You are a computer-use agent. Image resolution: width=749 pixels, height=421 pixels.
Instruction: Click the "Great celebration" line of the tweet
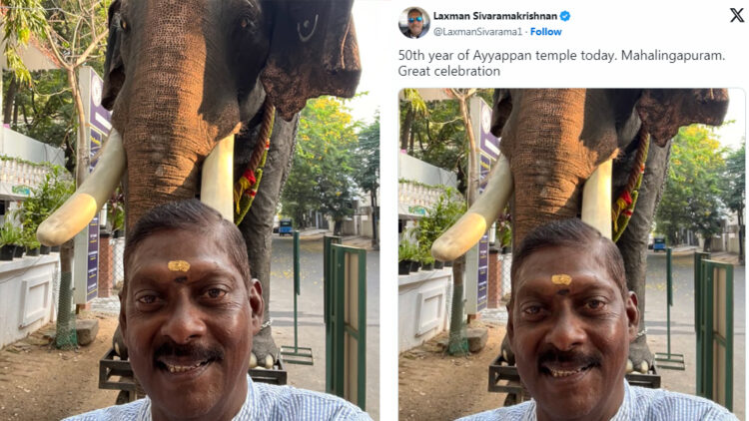[x=449, y=71]
